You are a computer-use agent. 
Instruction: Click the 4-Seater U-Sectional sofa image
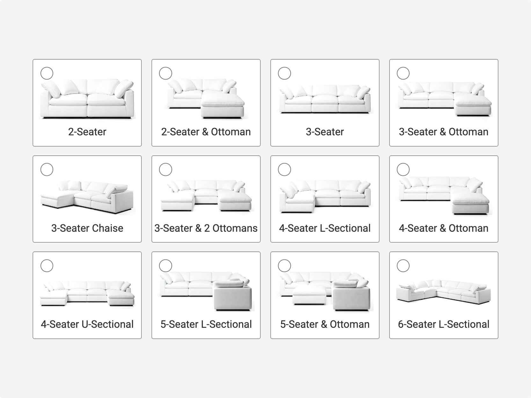[x=87, y=294]
